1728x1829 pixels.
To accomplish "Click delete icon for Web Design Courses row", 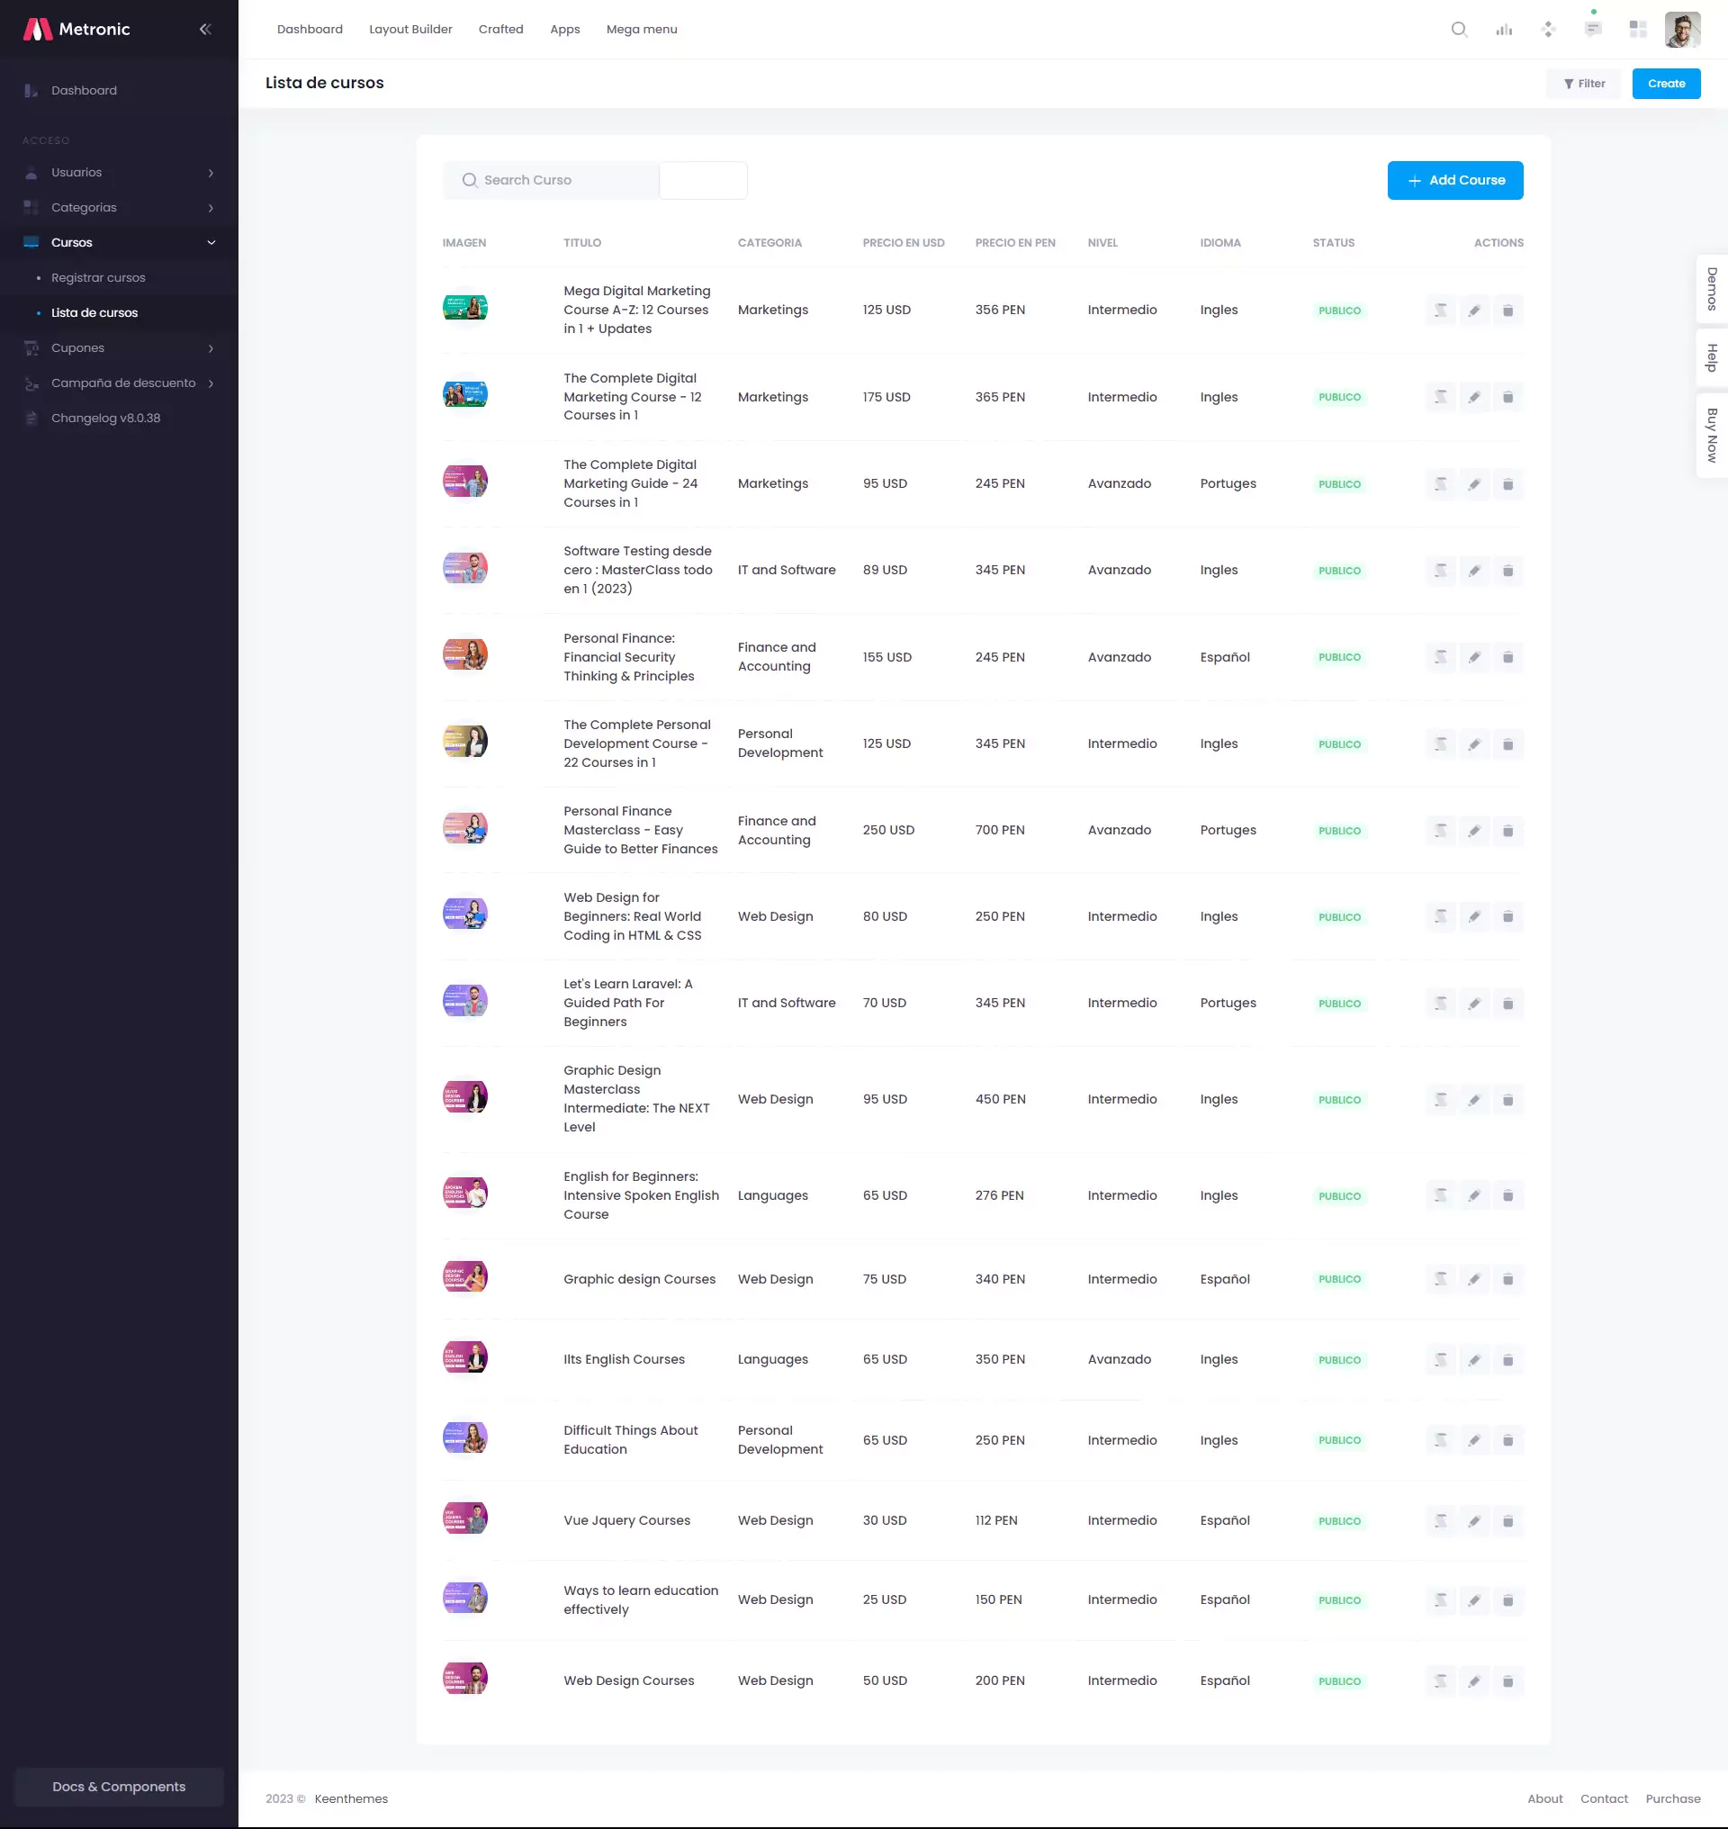I will pyautogui.click(x=1507, y=1681).
